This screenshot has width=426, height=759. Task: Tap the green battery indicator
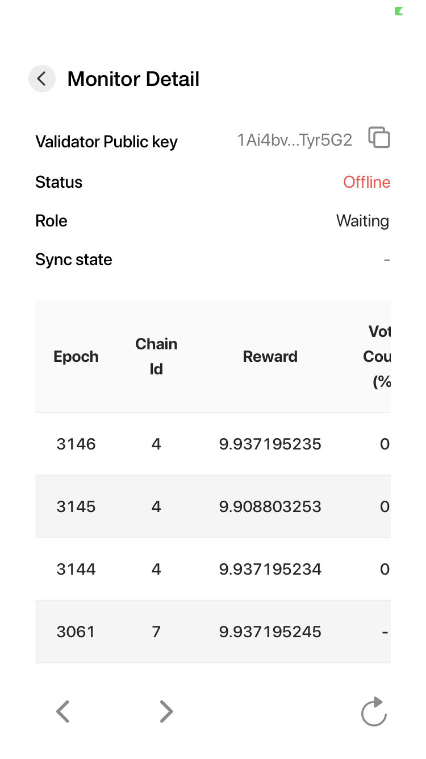click(x=399, y=11)
